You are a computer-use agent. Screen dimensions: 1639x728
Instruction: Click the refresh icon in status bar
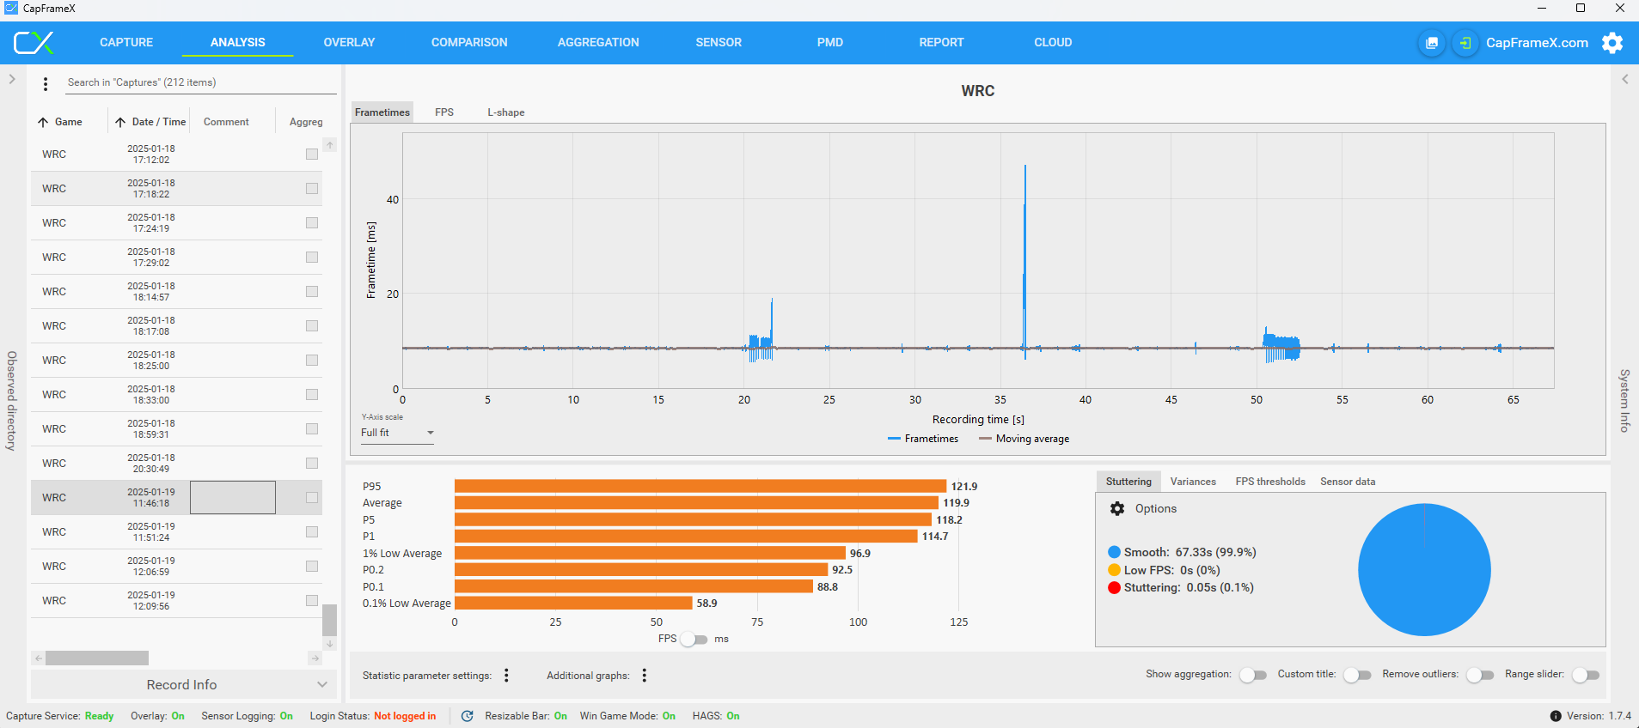coord(467,716)
